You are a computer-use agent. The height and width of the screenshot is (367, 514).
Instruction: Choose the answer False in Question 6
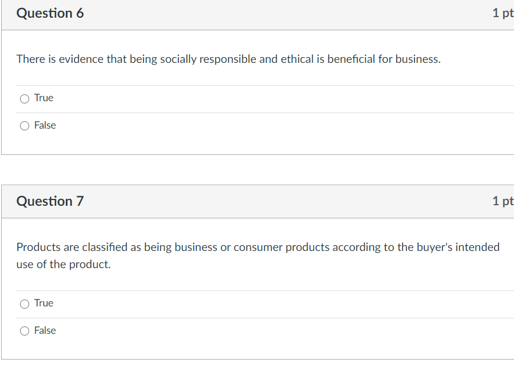(x=25, y=125)
